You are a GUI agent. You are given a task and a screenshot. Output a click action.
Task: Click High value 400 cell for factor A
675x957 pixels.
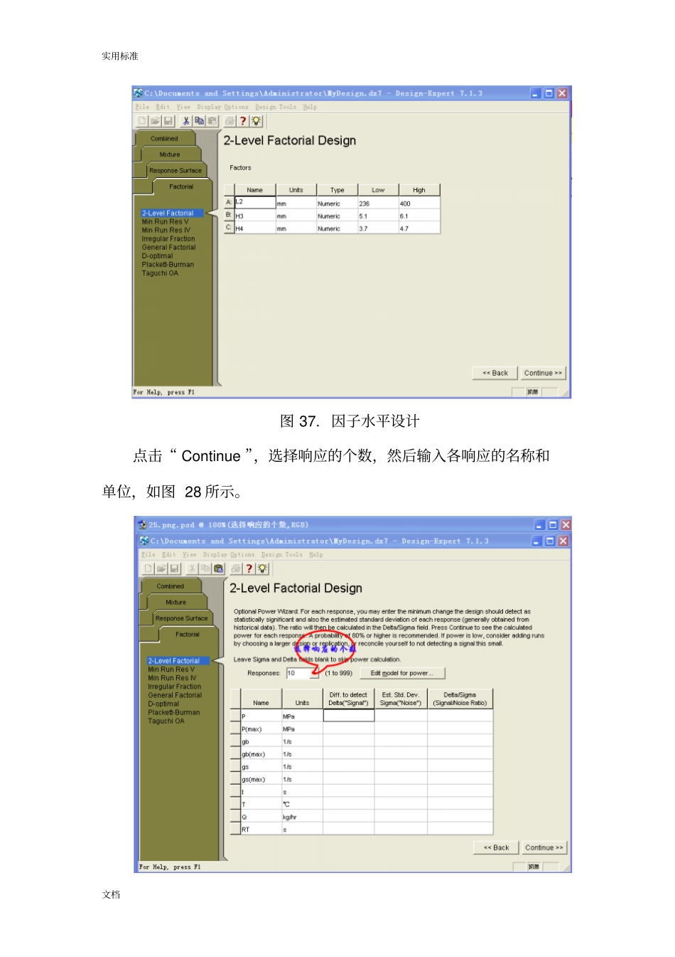(x=419, y=203)
